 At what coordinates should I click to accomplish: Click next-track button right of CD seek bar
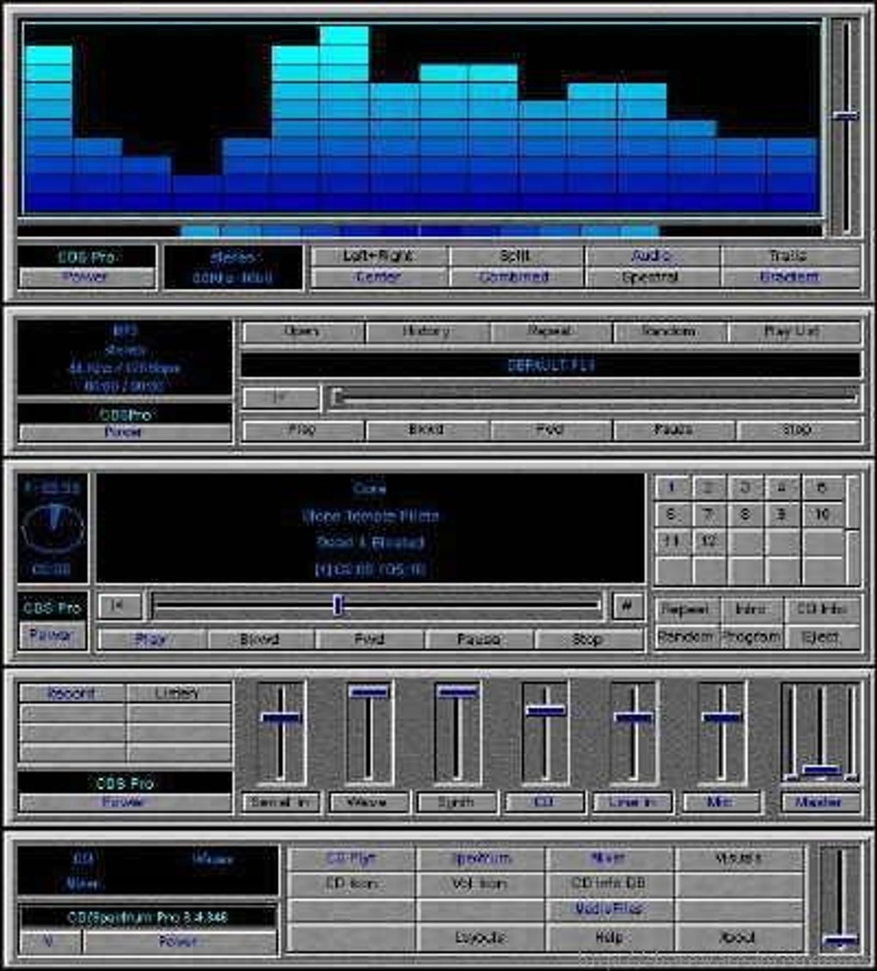click(x=627, y=605)
